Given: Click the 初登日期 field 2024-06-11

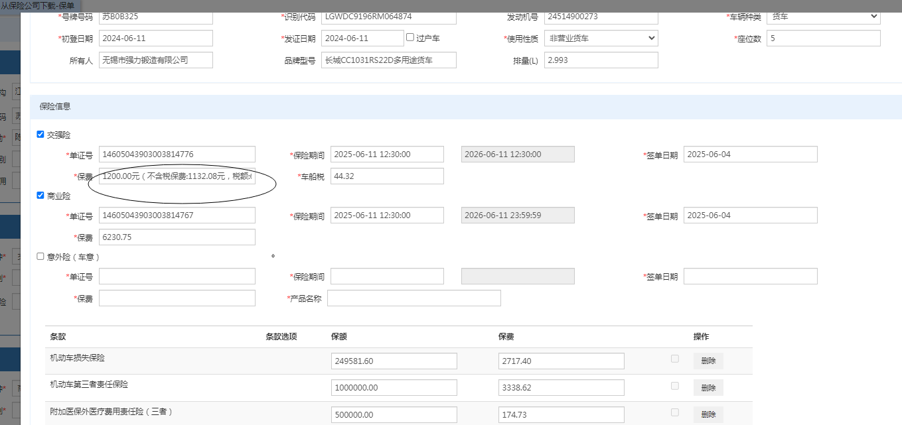Looking at the screenshot, I should [x=156, y=38].
